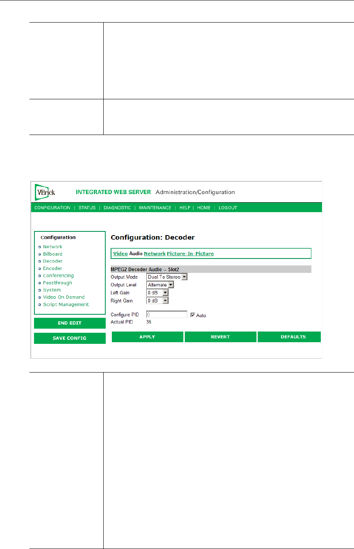This screenshot has width=354, height=549.
Task: Click the bullet icon beside Decoder
Action: [40, 261]
